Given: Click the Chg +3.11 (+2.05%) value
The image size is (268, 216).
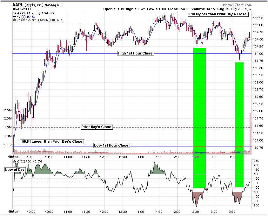Looking at the screenshot, I should [x=233, y=9].
